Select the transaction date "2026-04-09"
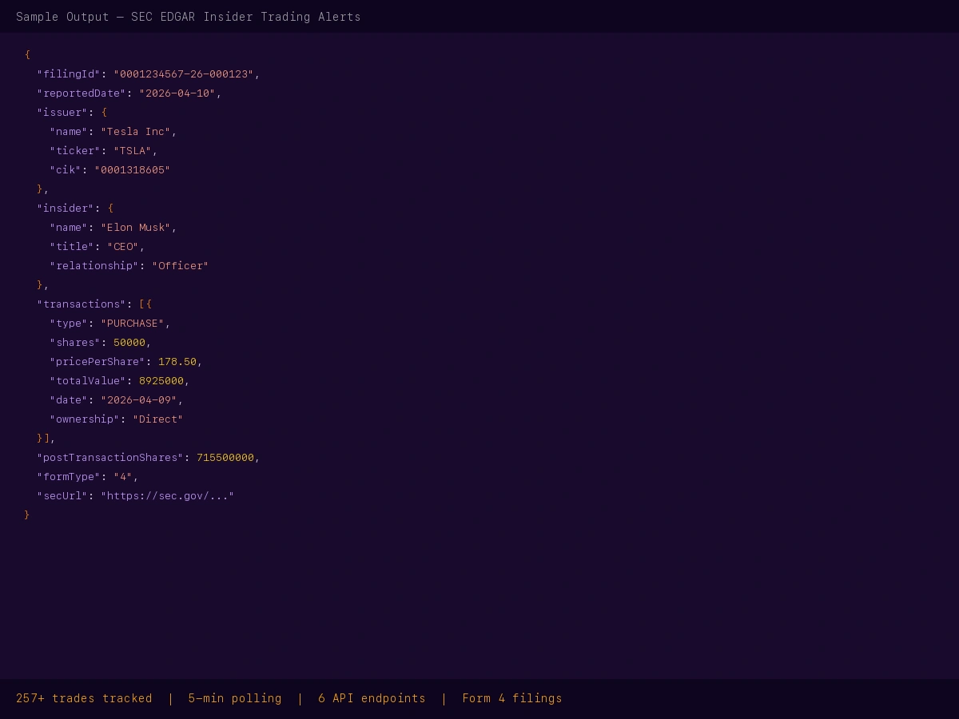Screen dimensions: 959x719 coord(139,400)
